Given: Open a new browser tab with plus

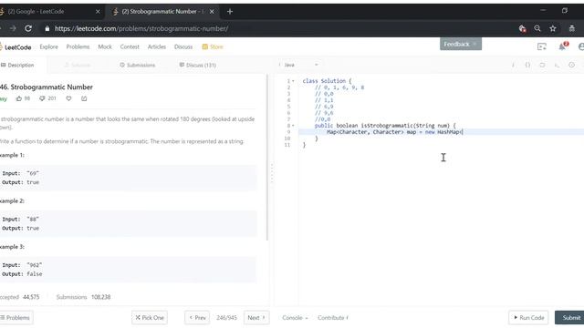Looking at the screenshot, I should coord(230,12).
